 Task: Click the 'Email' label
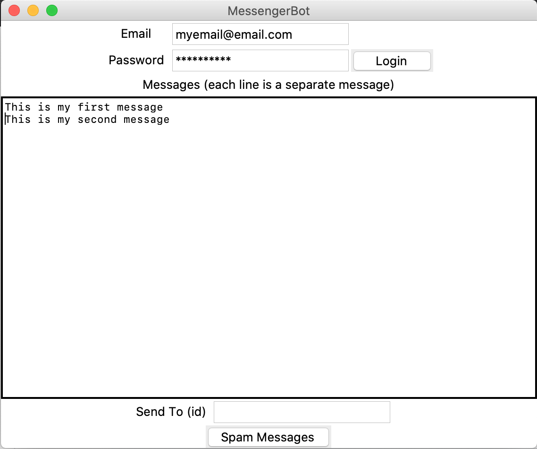click(x=136, y=34)
